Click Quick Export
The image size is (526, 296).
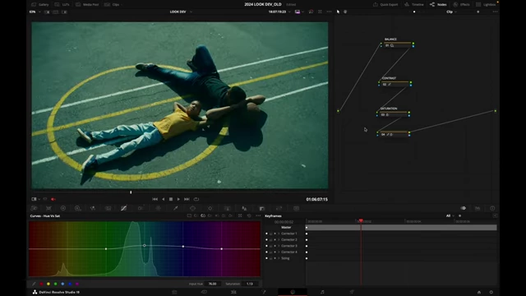[385, 5]
